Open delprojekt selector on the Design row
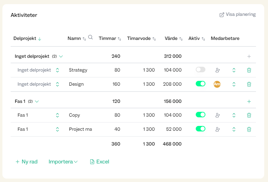Image resolution: width=268 pixels, height=182 pixels. point(57,84)
